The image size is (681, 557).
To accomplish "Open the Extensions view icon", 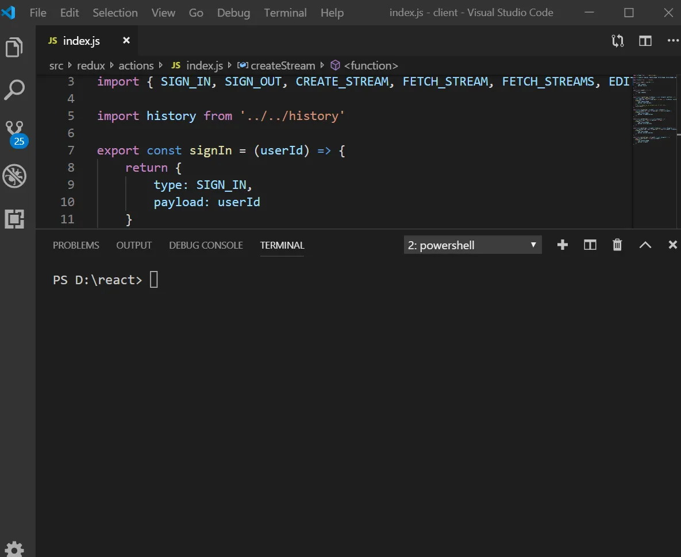I will [x=14, y=219].
